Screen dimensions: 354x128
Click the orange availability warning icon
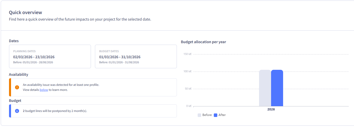(17, 87)
